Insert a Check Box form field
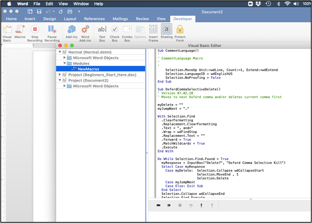Viewport: 312px width, 223px height. [x=115, y=33]
